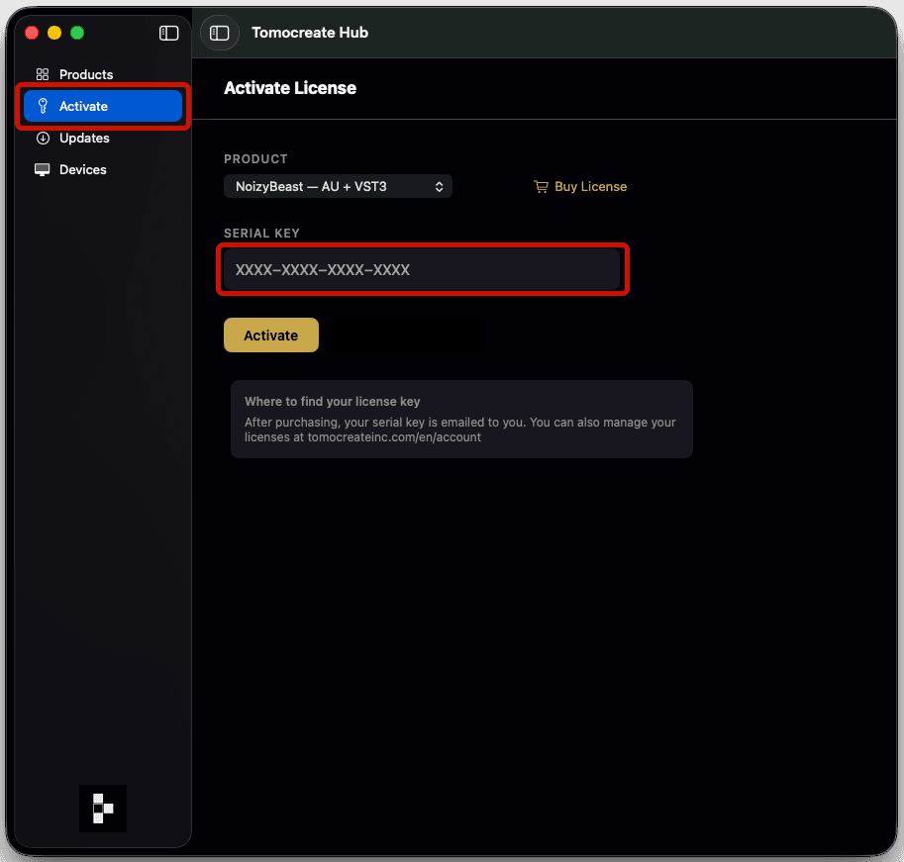Image resolution: width=904 pixels, height=862 pixels.
Task: Minimize the window with the yellow button
Action: pos(54,33)
